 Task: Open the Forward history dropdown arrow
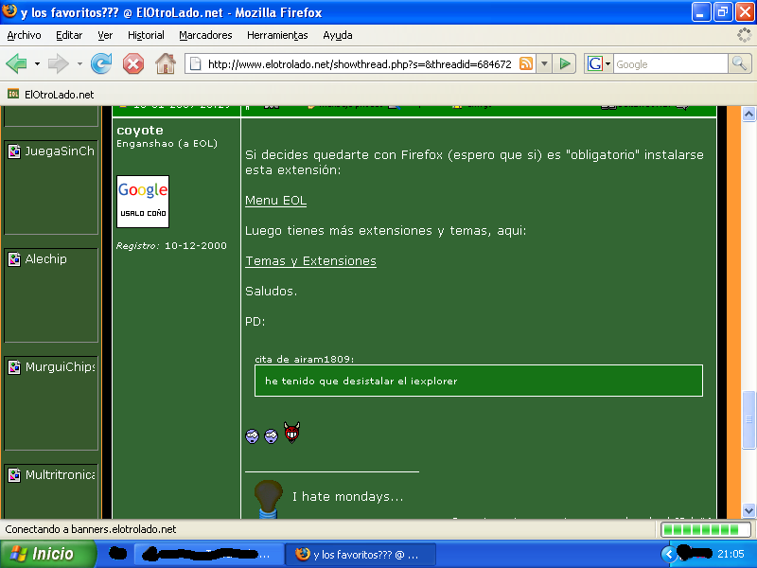79,63
